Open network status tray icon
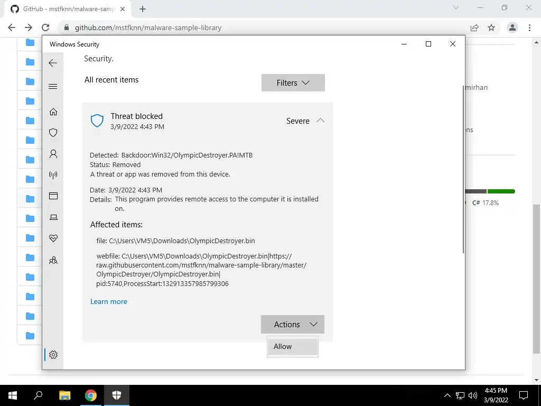 460,395
